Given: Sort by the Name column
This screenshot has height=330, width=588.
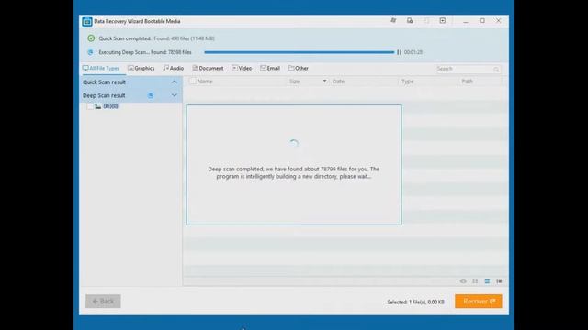Looking at the screenshot, I should 205,82.
